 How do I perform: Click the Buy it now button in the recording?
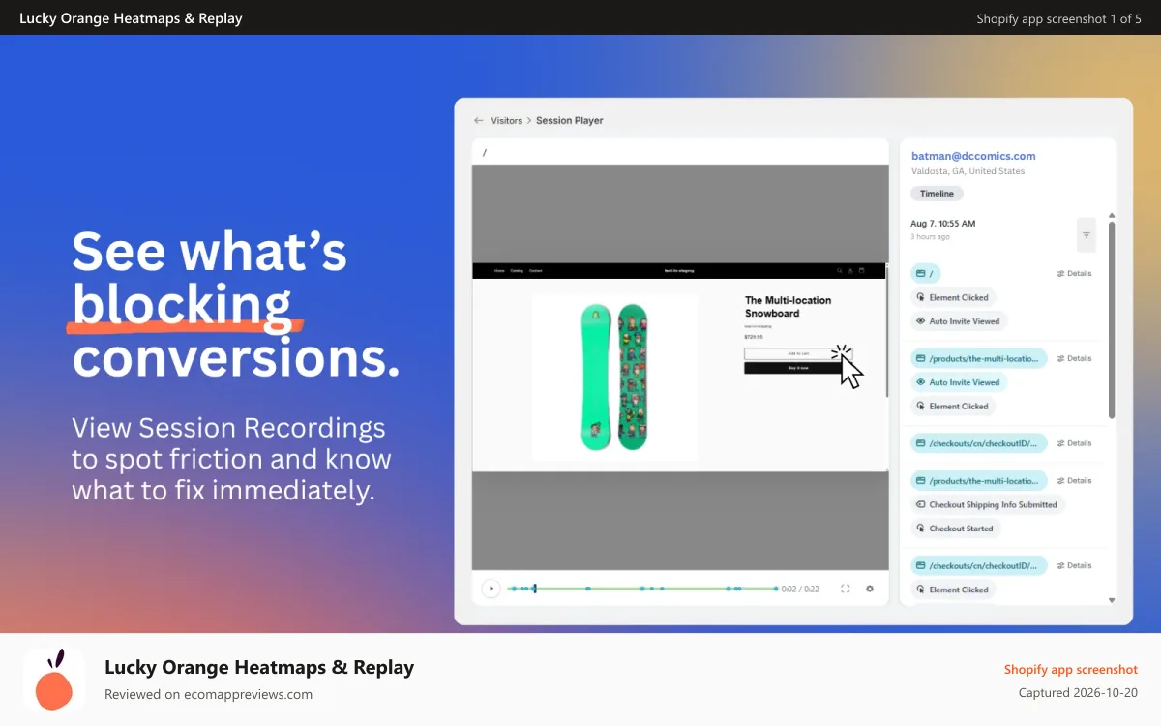click(798, 368)
